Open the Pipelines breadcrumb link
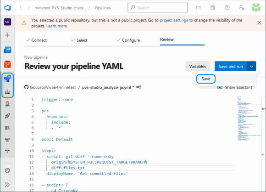 click(103, 8)
